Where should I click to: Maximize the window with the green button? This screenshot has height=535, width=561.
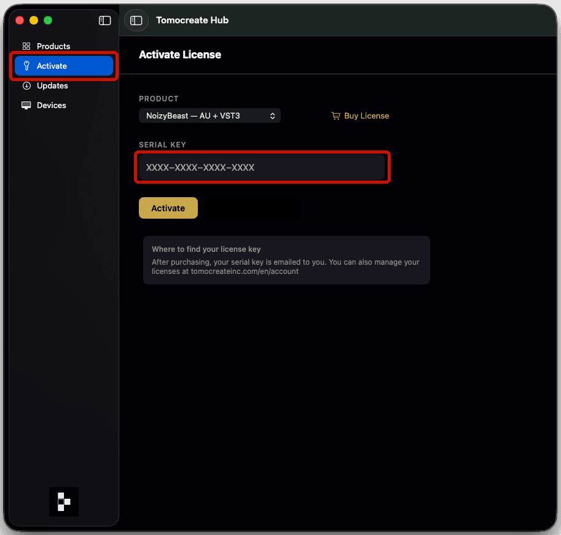[48, 20]
